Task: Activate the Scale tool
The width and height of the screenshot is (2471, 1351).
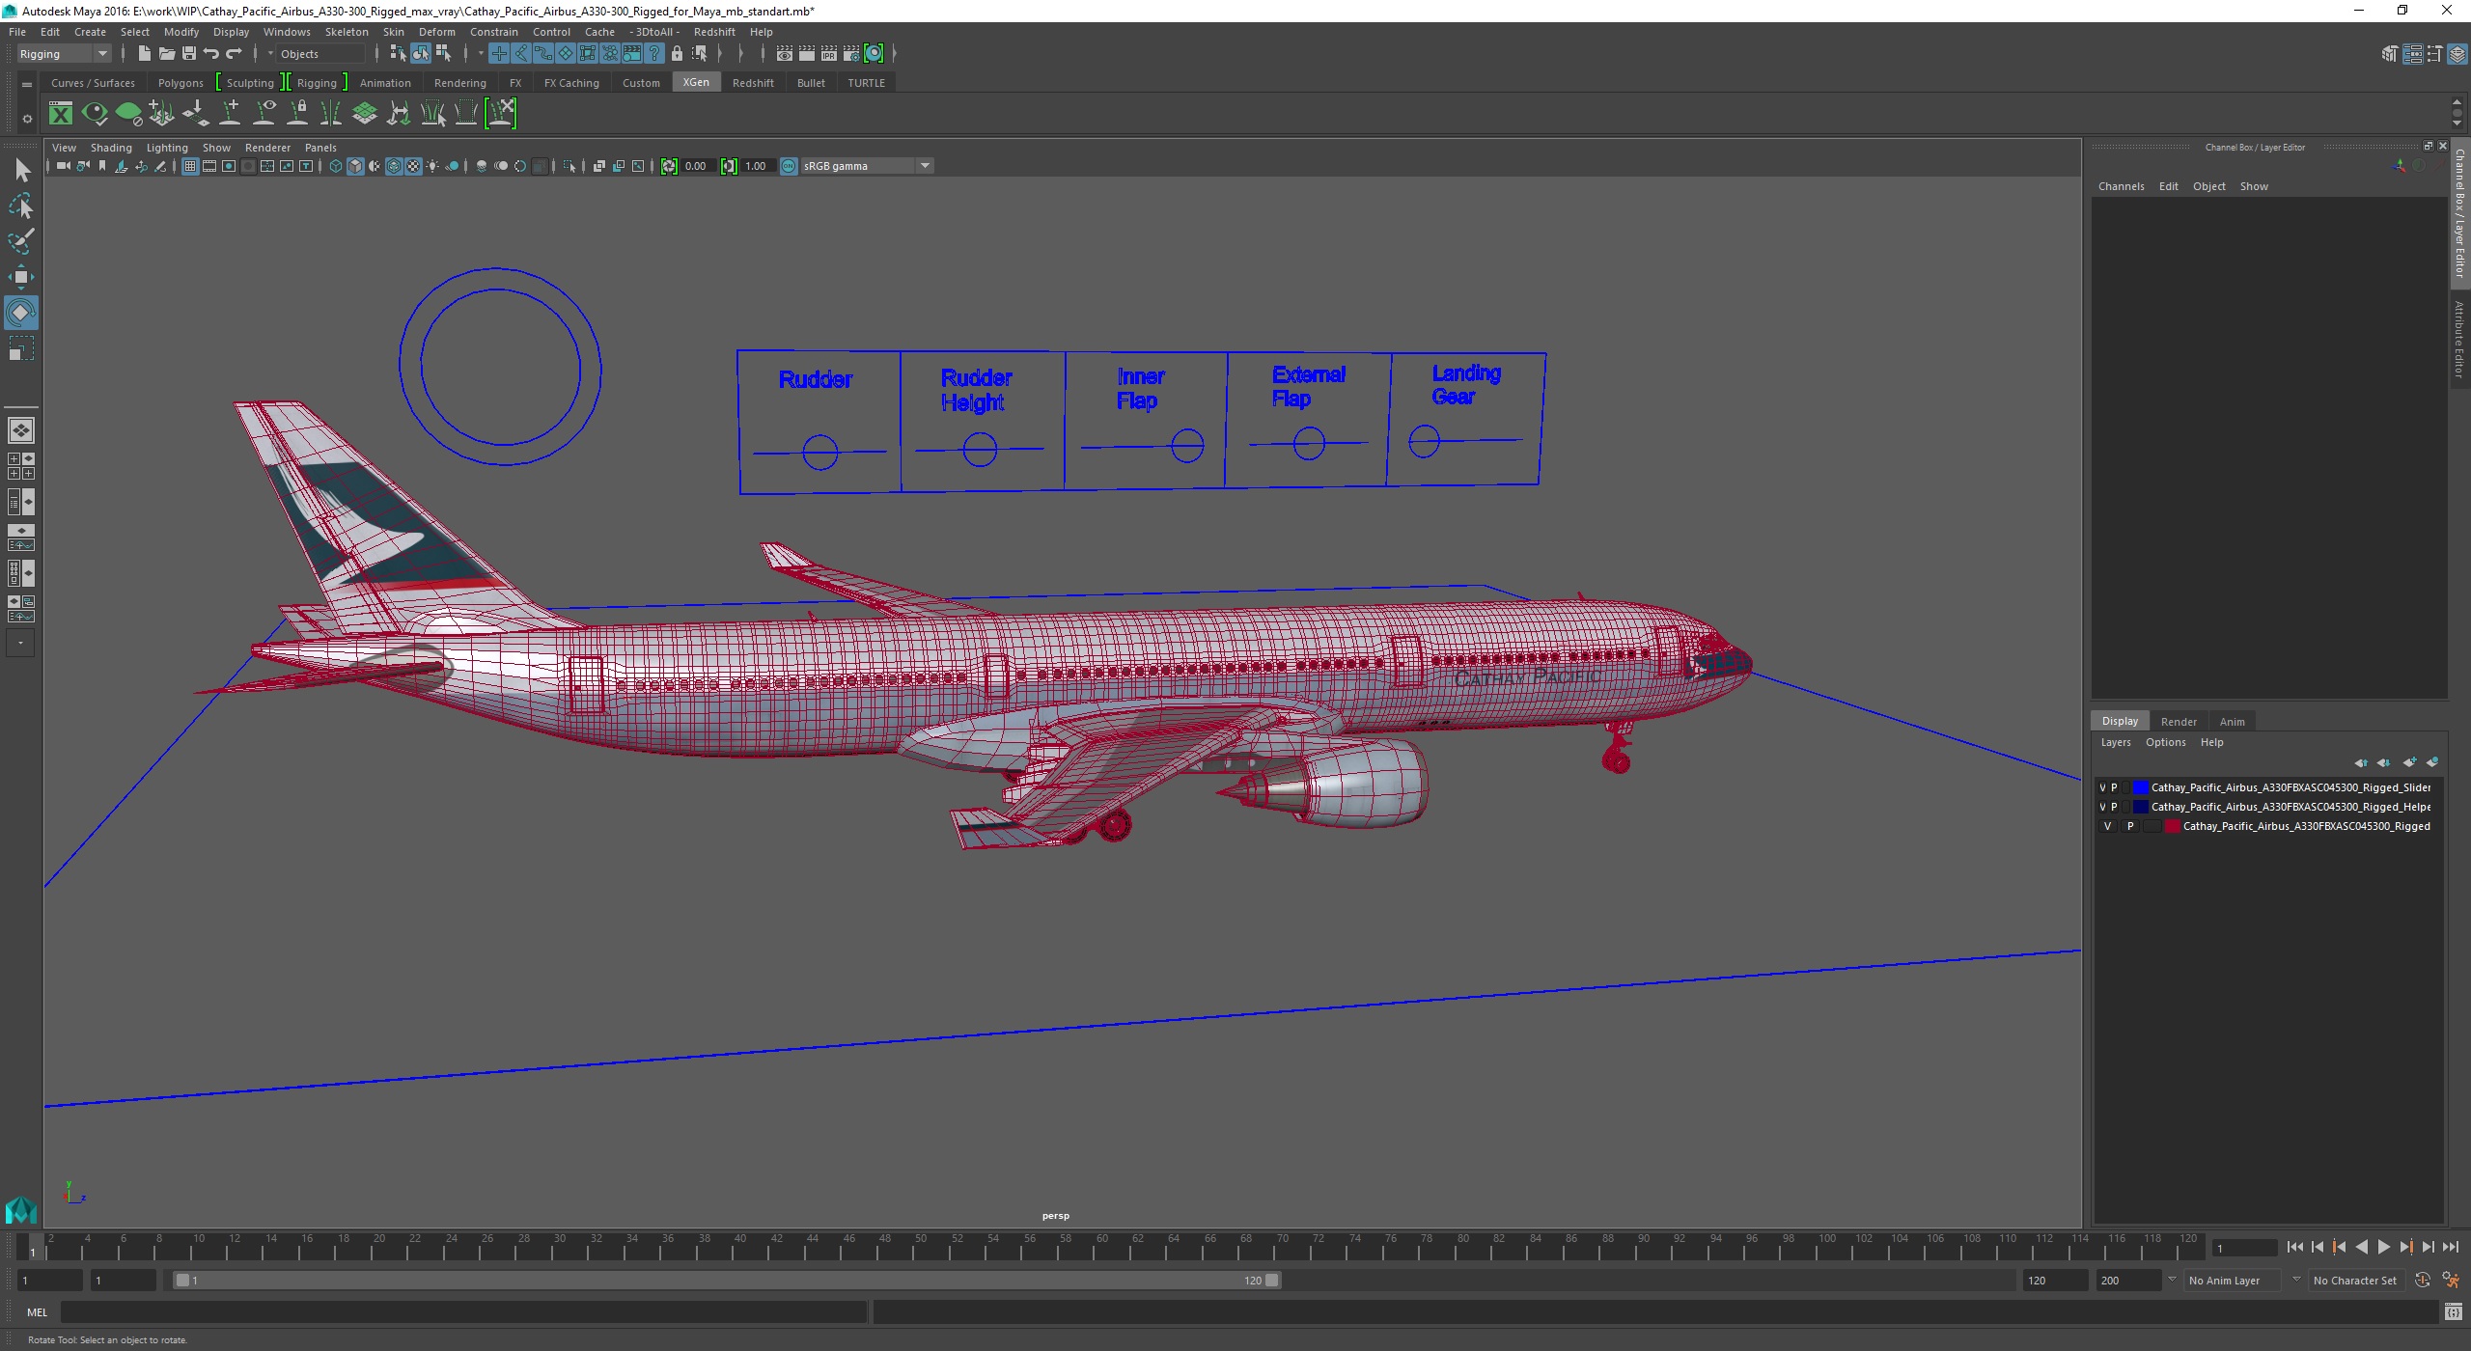Action: (x=21, y=348)
